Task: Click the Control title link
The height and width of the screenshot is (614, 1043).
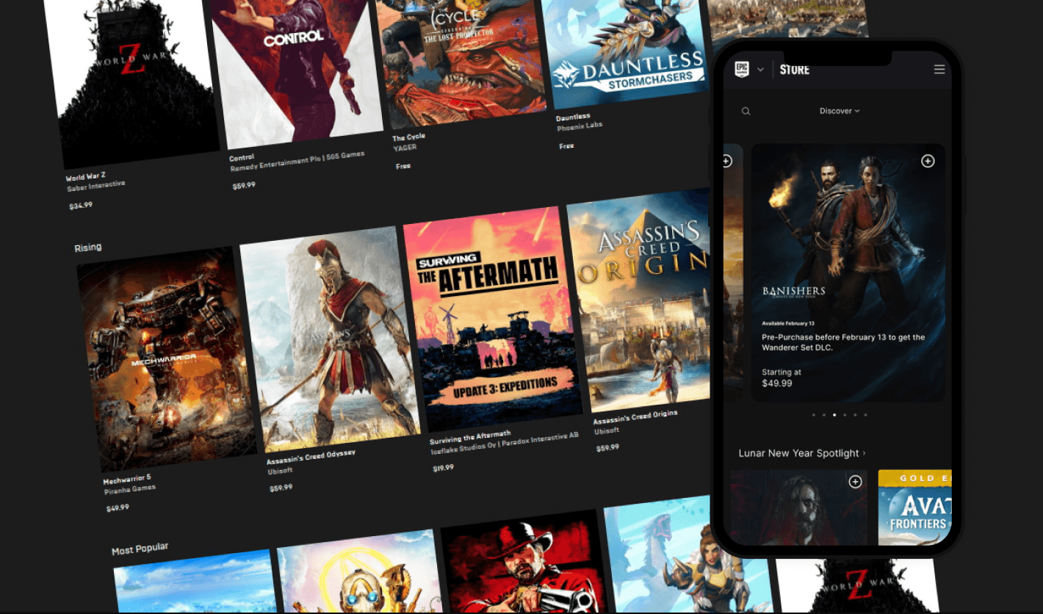Action: (x=242, y=157)
